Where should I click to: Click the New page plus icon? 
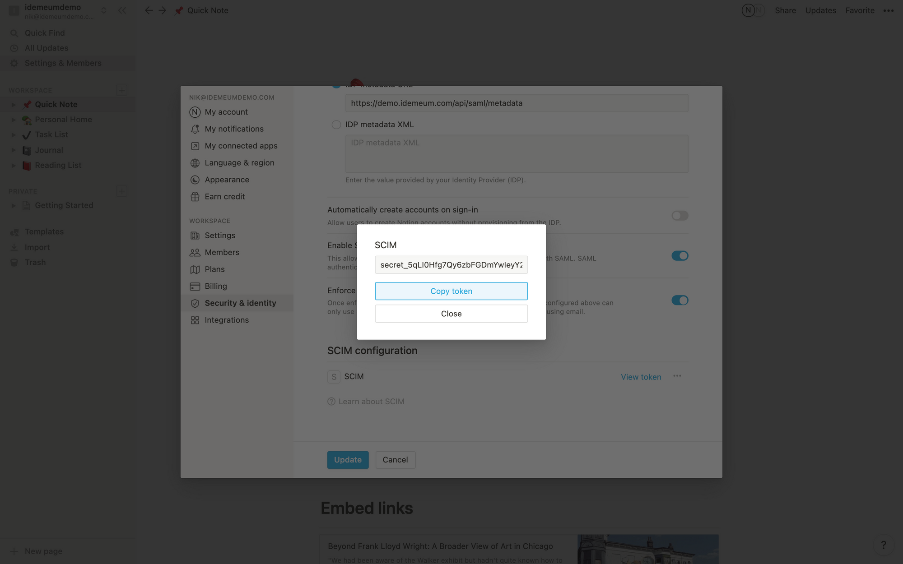(14, 551)
